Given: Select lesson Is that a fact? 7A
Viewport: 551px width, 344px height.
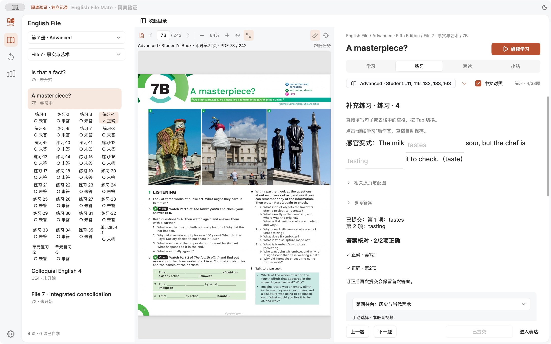Looking at the screenshot, I should pyautogui.click(x=74, y=76).
